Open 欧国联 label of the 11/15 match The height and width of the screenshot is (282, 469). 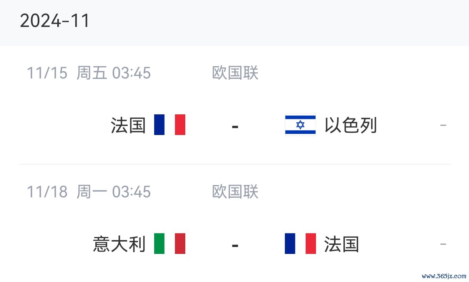point(235,73)
